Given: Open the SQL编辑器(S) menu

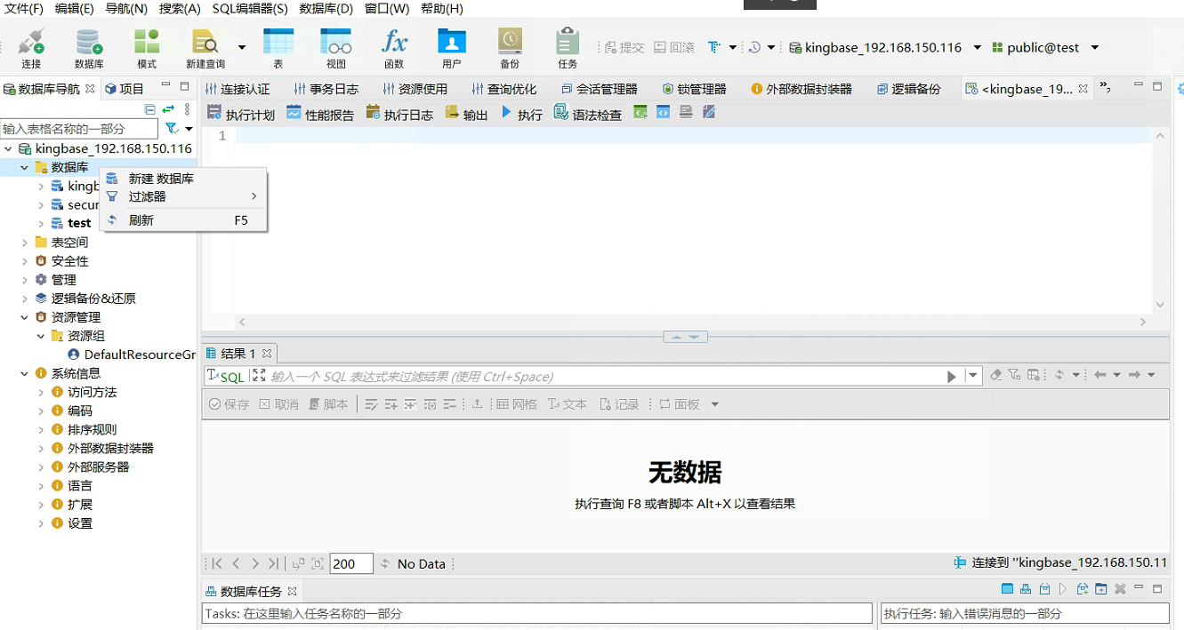Looking at the screenshot, I should pos(249,9).
